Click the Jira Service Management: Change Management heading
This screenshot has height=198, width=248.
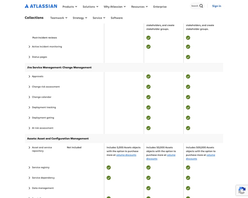(x=59, y=67)
